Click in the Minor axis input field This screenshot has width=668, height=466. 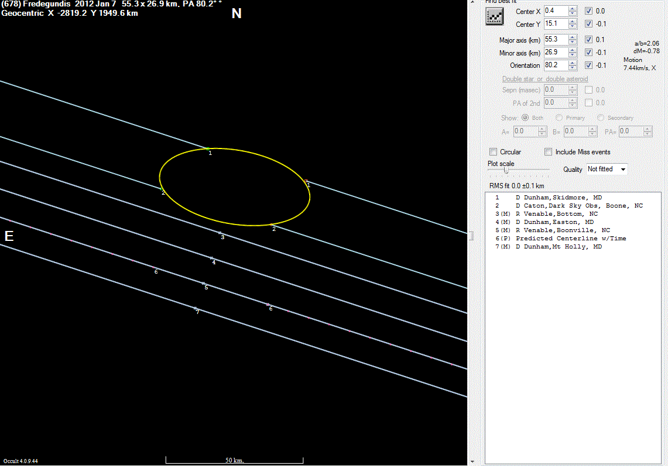(555, 53)
